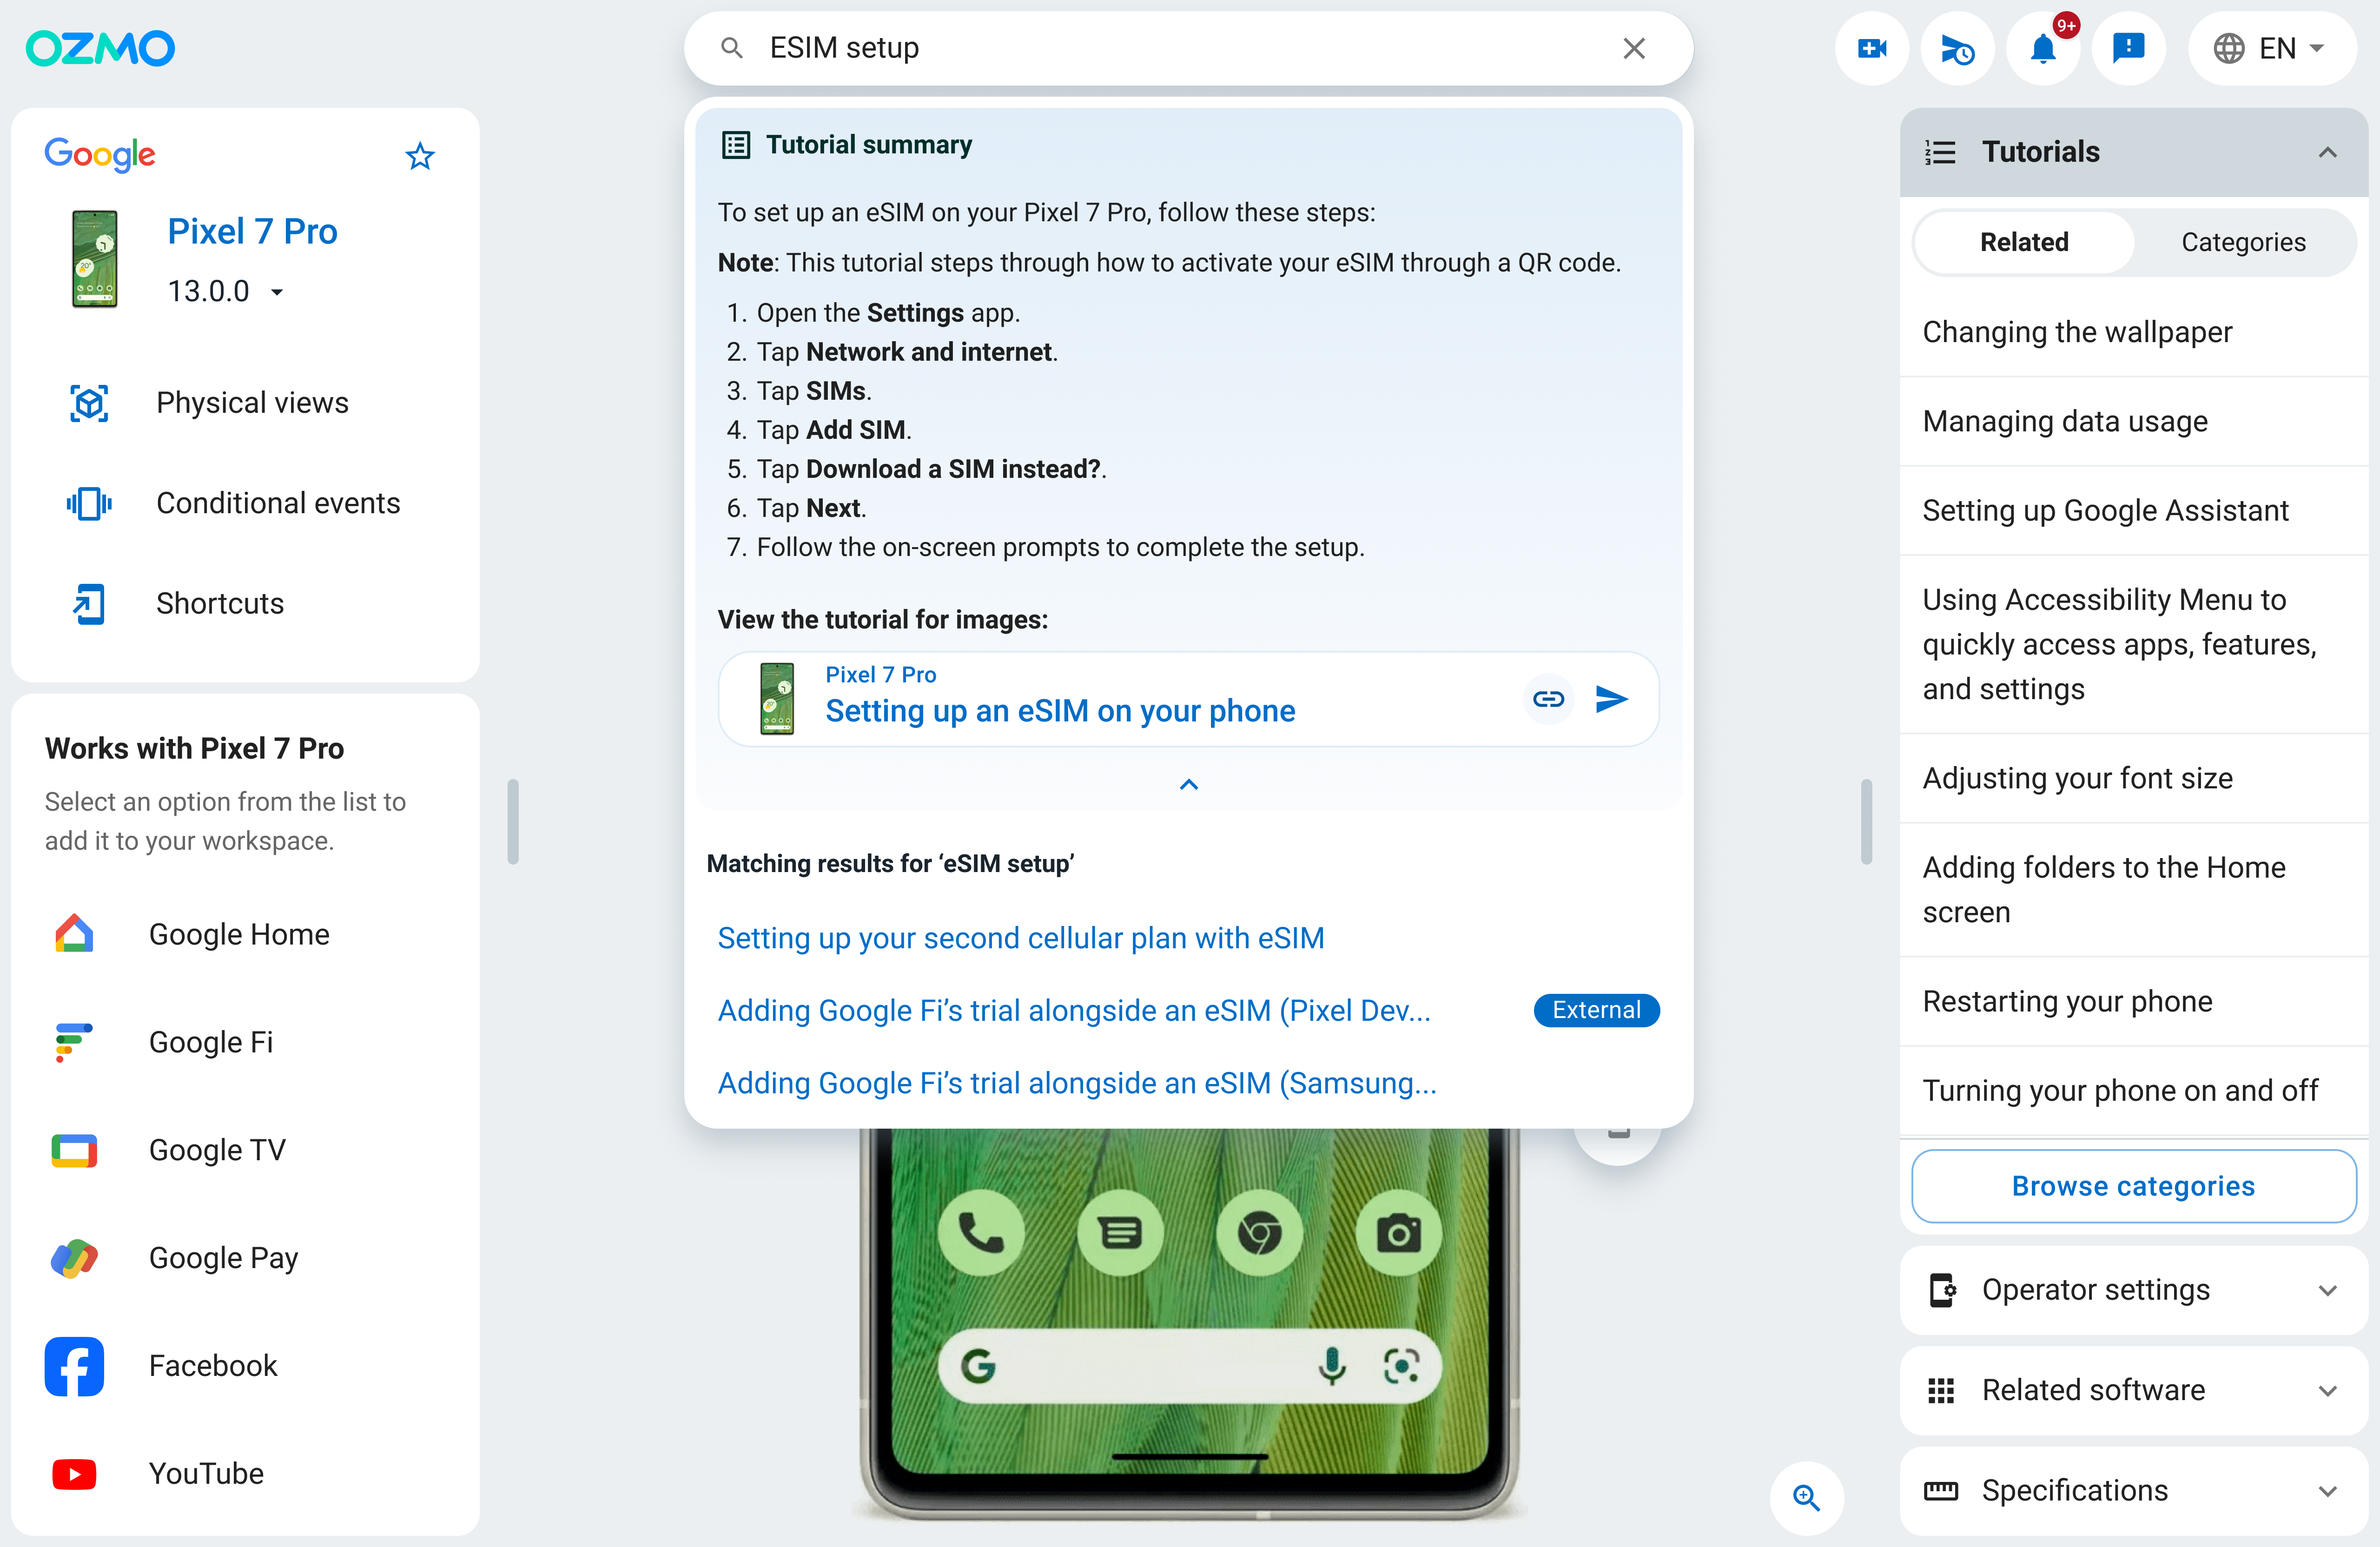
Task: Copy link to eSIM tutorial
Action: [x=1548, y=699]
